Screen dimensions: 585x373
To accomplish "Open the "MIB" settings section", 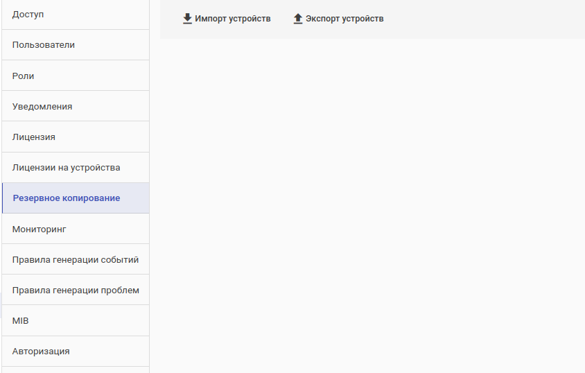I will (x=75, y=320).
